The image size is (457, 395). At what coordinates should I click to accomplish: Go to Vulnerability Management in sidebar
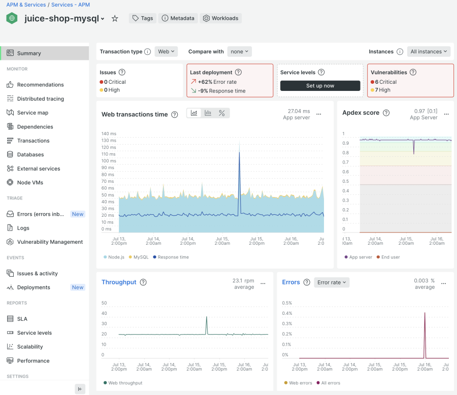coord(50,242)
